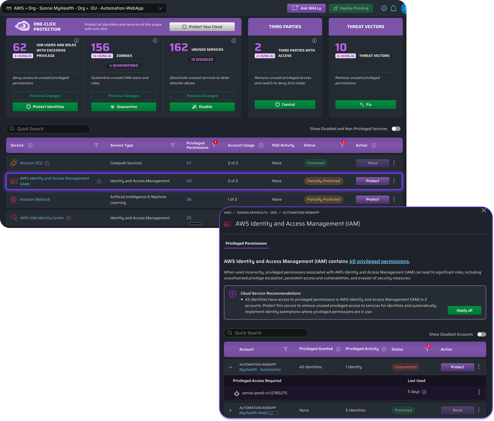
Task: Open more options for AWS IAM row
Action: click(394, 181)
